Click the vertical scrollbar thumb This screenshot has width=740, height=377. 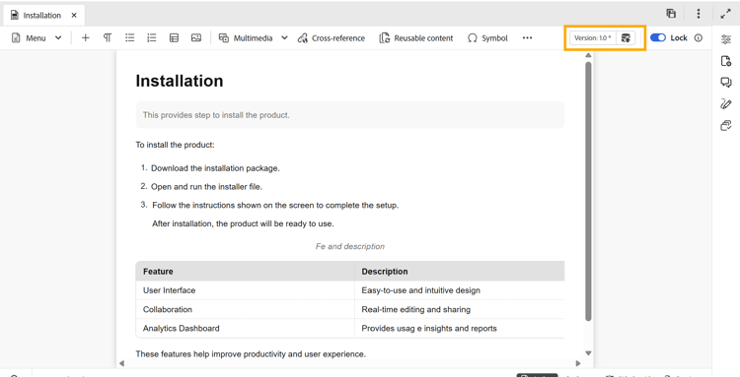click(588, 191)
